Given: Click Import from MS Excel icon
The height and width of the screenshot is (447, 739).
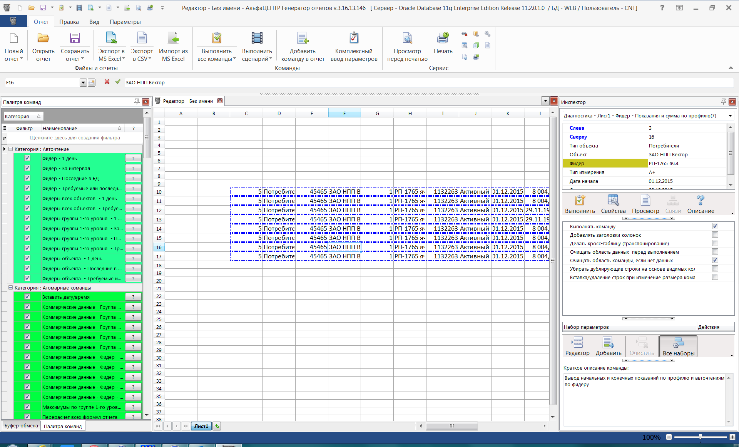Looking at the screenshot, I should [173, 39].
